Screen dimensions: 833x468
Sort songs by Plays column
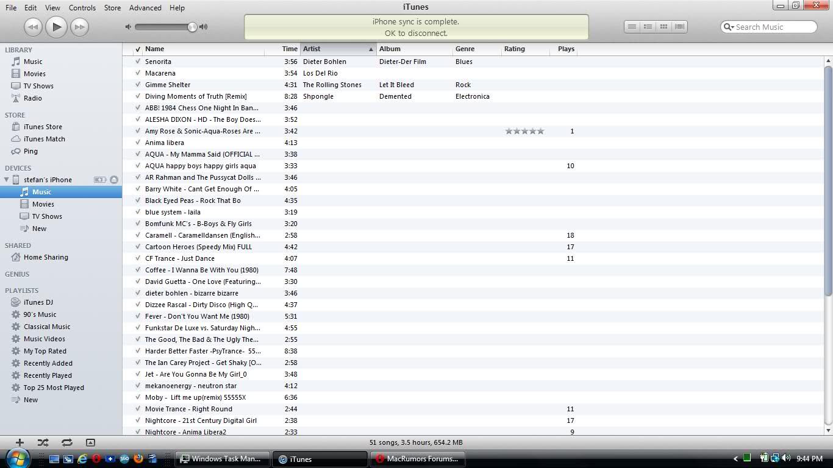(563, 49)
